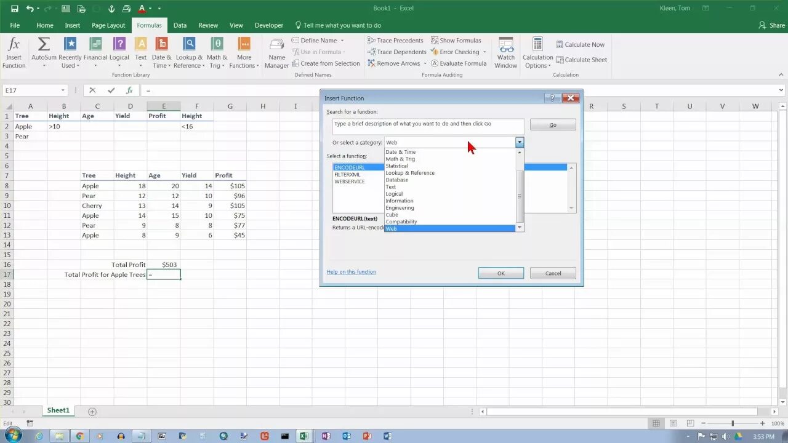Click Trace Precedents
The width and height of the screenshot is (788, 443).
[x=395, y=41]
